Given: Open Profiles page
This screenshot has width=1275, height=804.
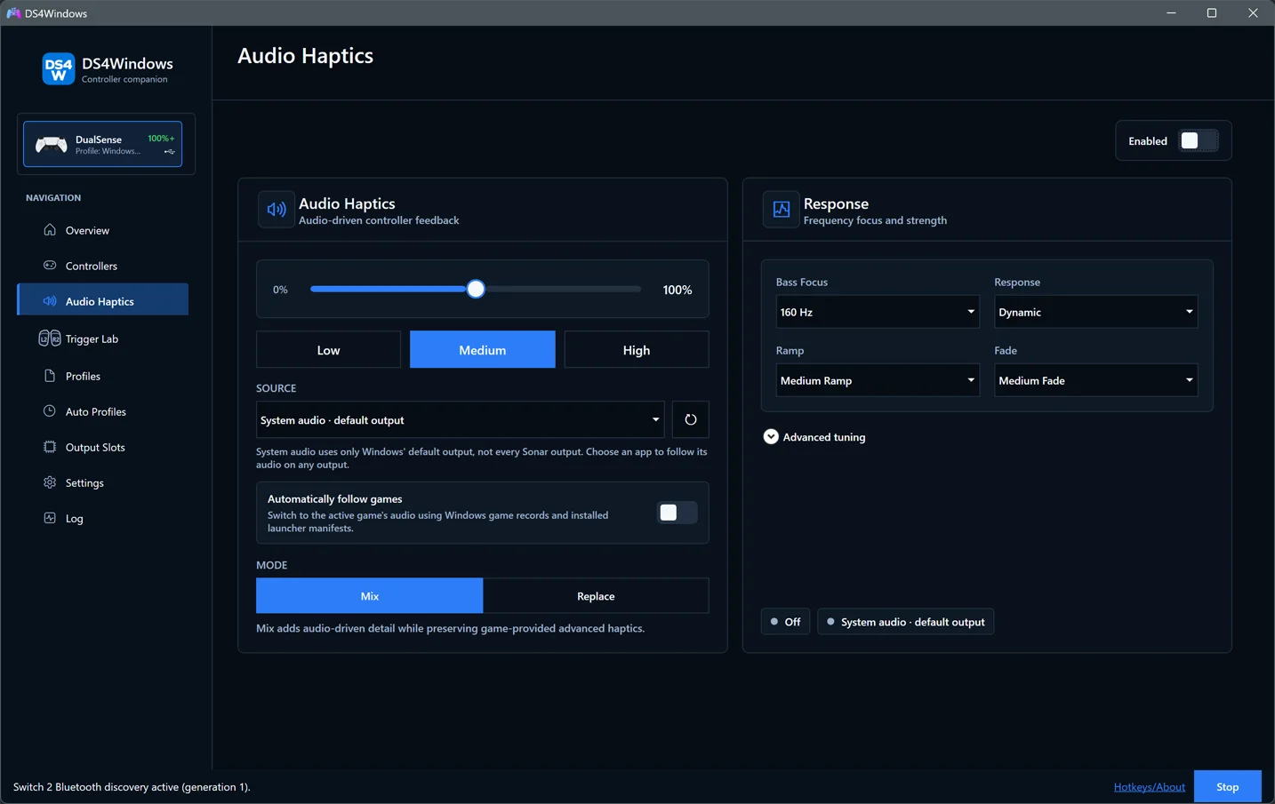Looking at the screenshot, I should click(x=102, y=376).
